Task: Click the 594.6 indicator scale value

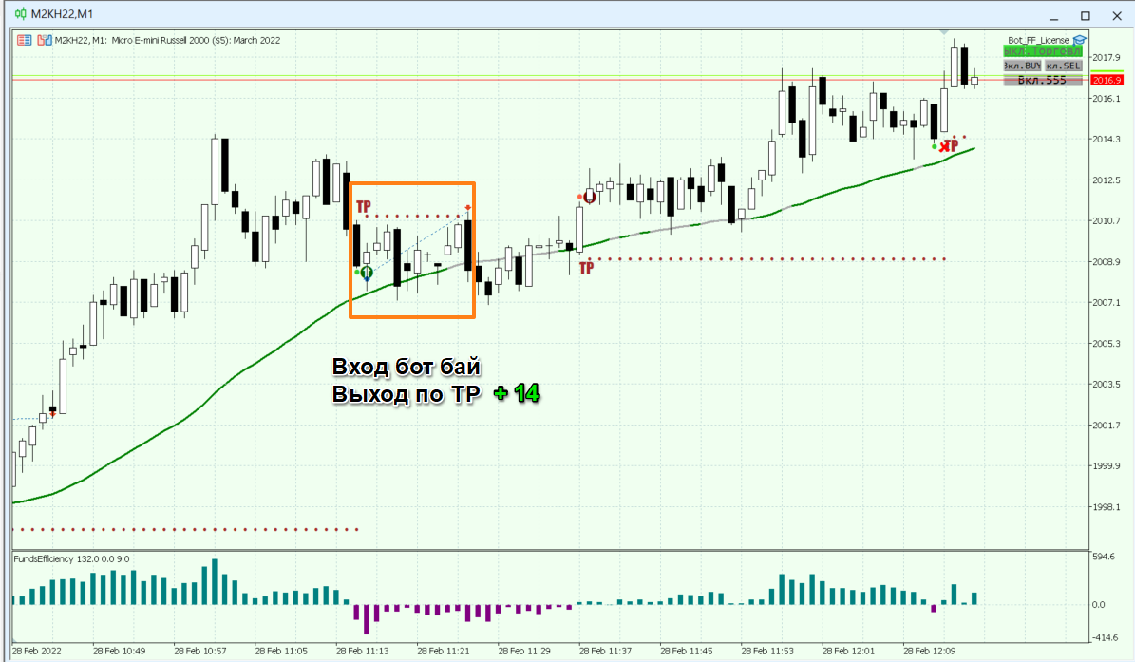Action: (1104, 558)
